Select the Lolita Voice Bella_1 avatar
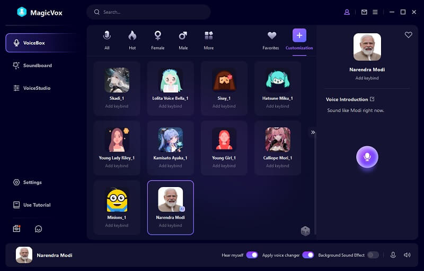424x271 pixels. (x=170, y=80)
